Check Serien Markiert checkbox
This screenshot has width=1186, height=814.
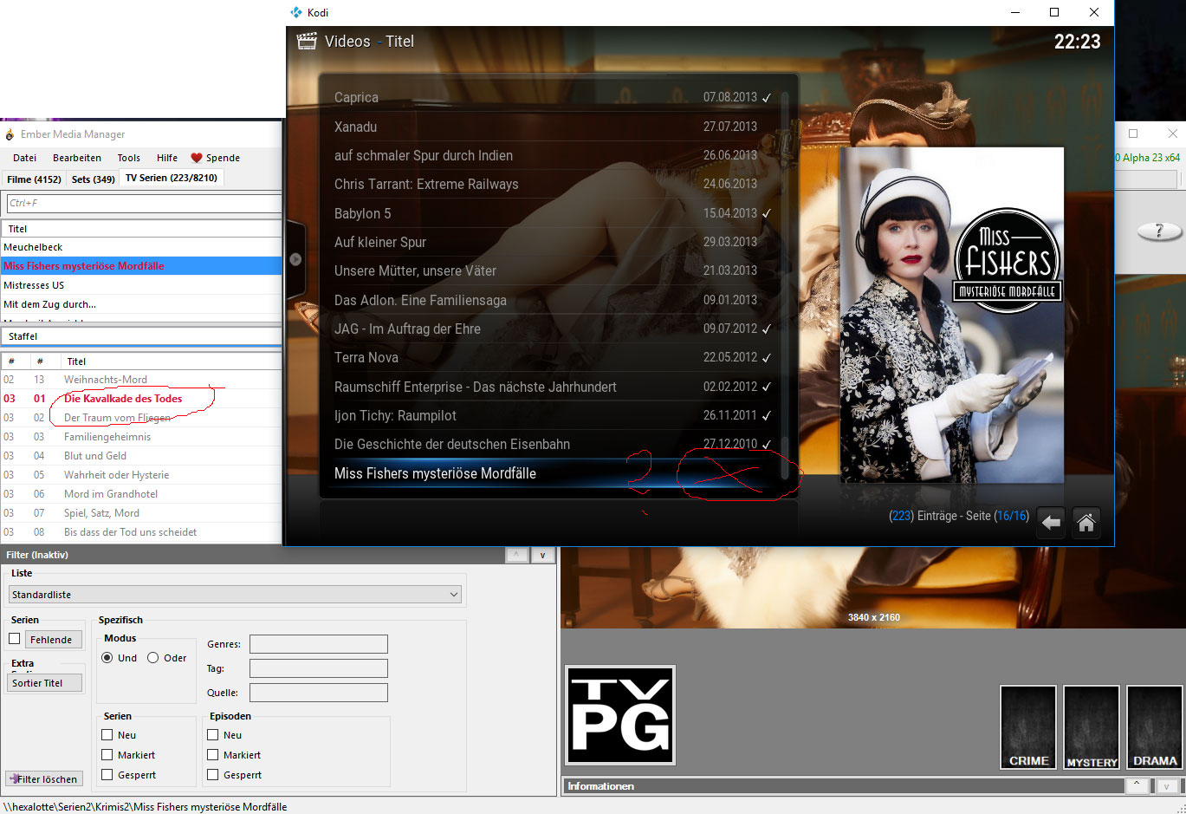click(107, 755)
